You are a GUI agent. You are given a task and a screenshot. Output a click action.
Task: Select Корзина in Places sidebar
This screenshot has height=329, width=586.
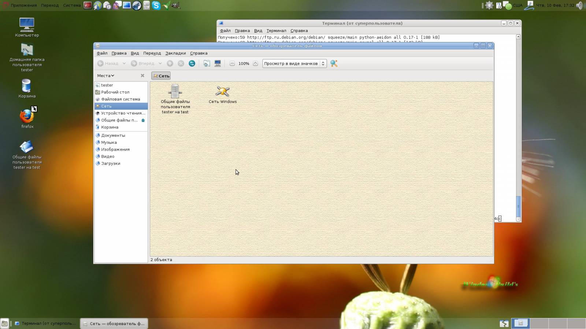(x=121, y=127)
